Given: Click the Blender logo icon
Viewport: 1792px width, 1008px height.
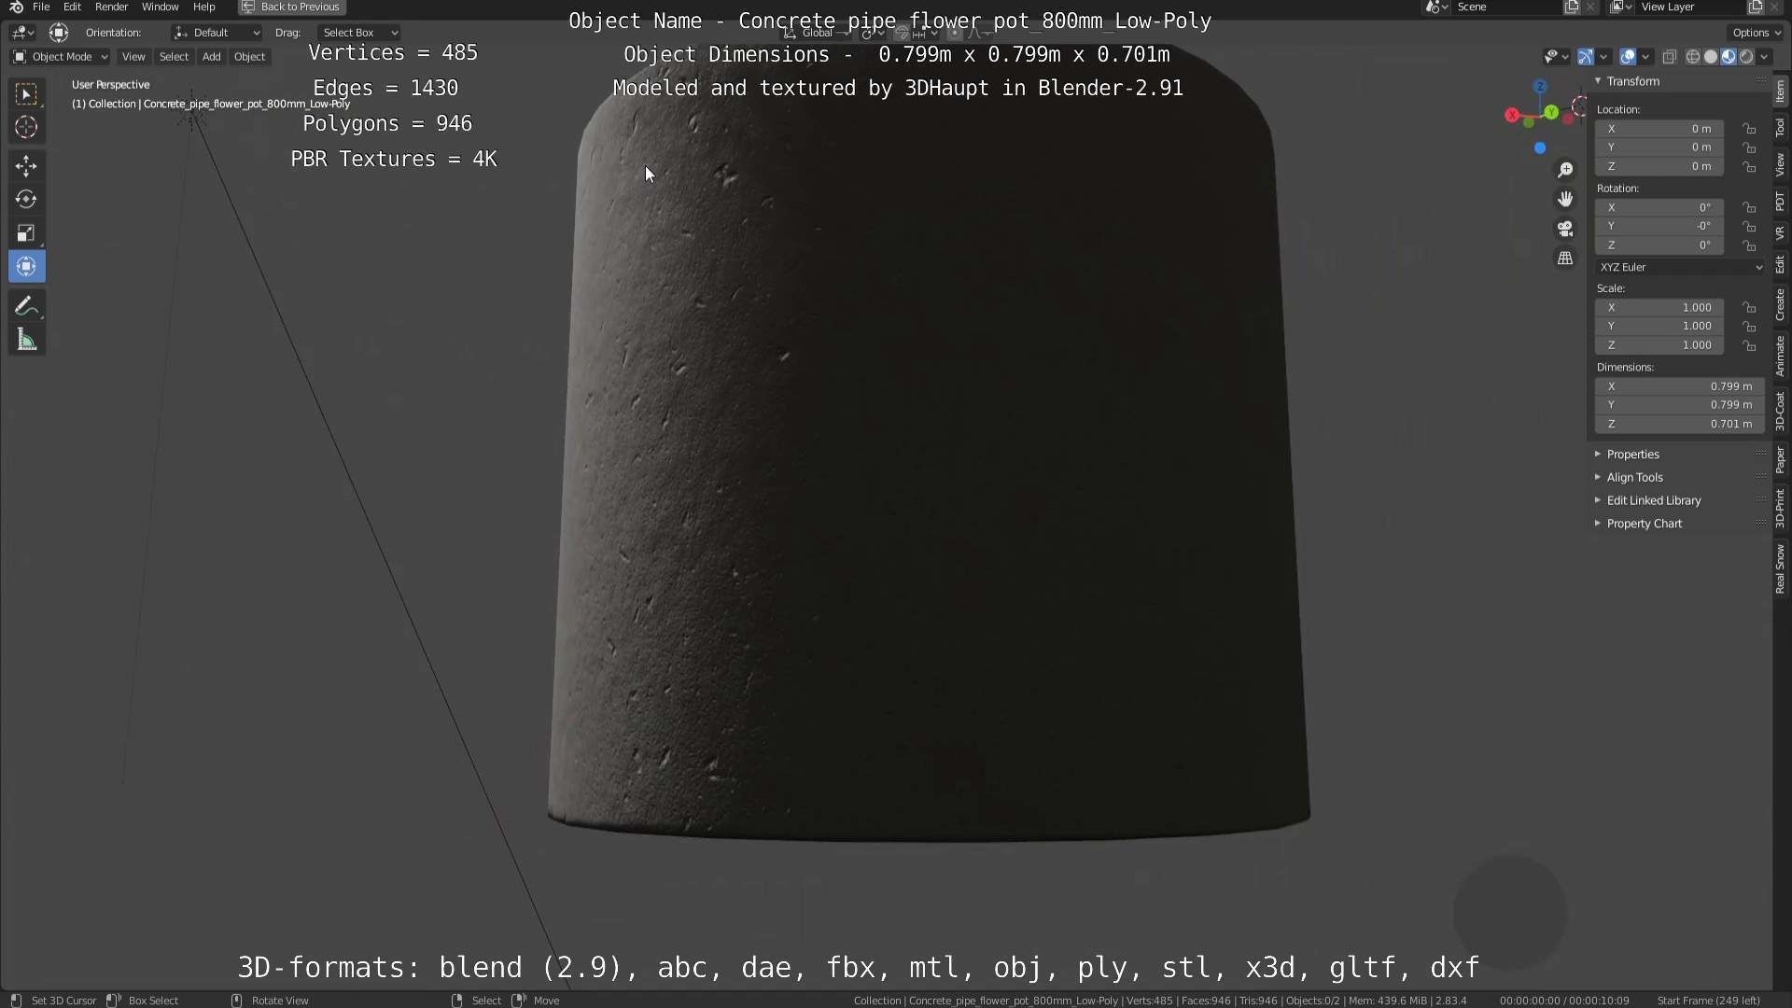Looking at the screenshot, I should 16,7.
